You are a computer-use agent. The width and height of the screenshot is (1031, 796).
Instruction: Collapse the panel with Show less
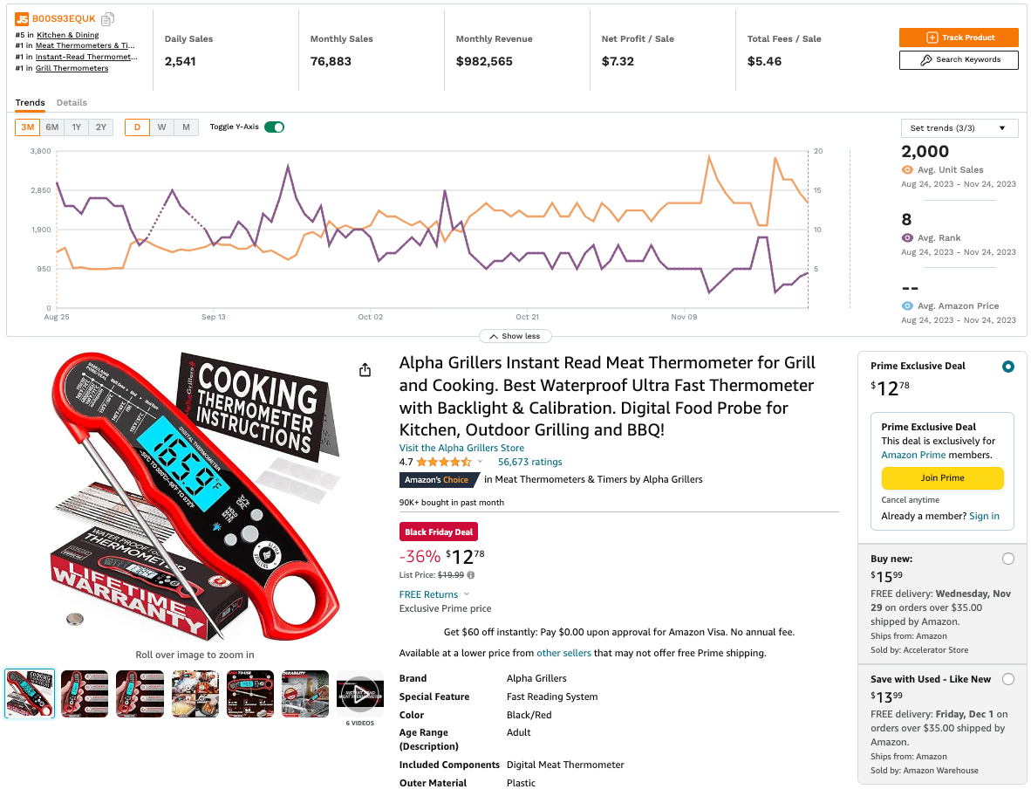[515, 336]
